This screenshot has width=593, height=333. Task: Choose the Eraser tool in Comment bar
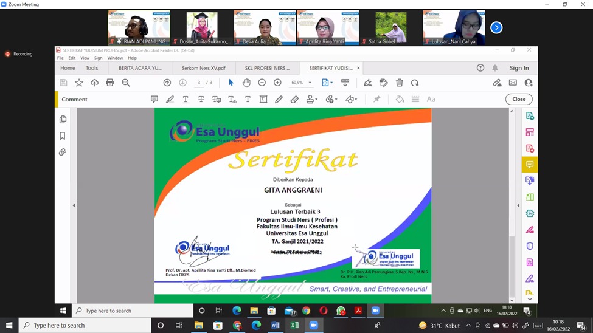[x=294, y=100]
